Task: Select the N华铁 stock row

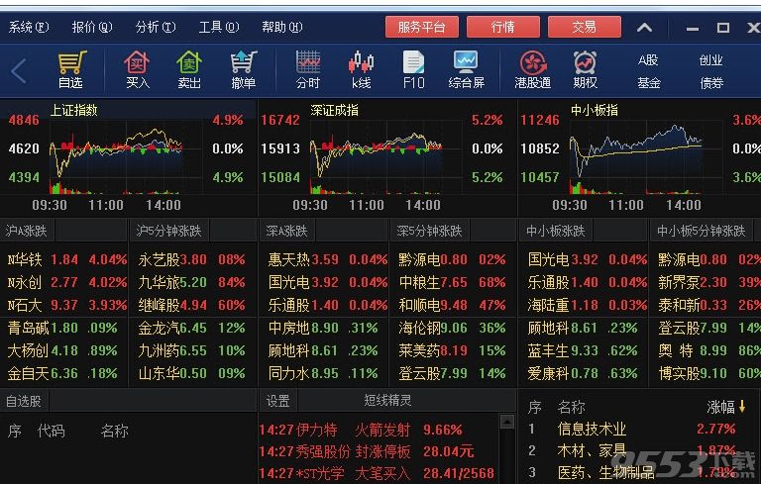Action: point(67,260)
